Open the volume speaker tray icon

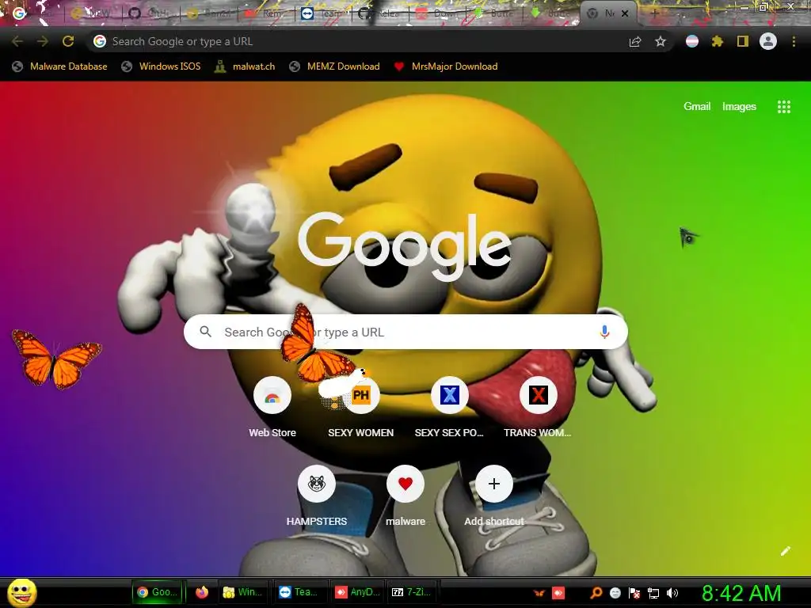tap(672, 593)
